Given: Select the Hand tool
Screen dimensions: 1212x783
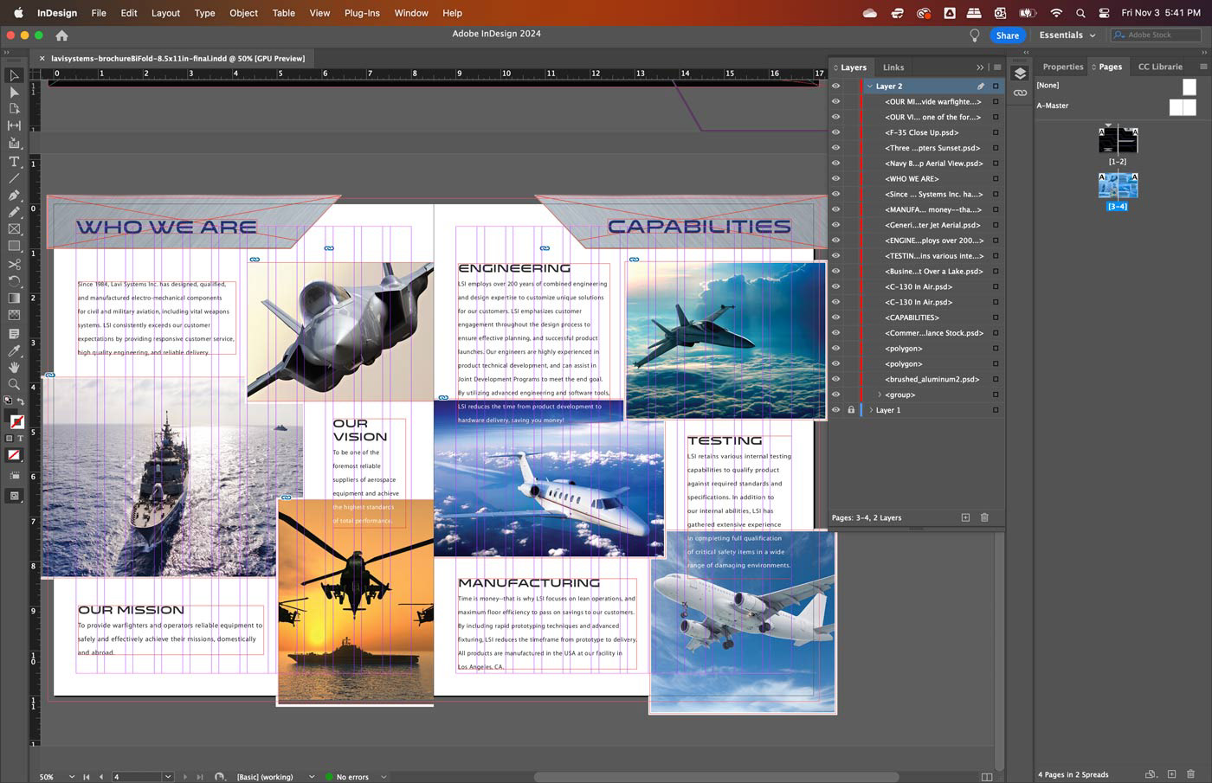Looking at the screenshot, I should 14,368.
